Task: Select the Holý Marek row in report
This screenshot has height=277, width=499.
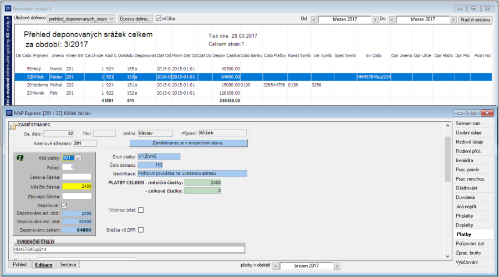Action: pyautogui.click(x=253, y=69)
